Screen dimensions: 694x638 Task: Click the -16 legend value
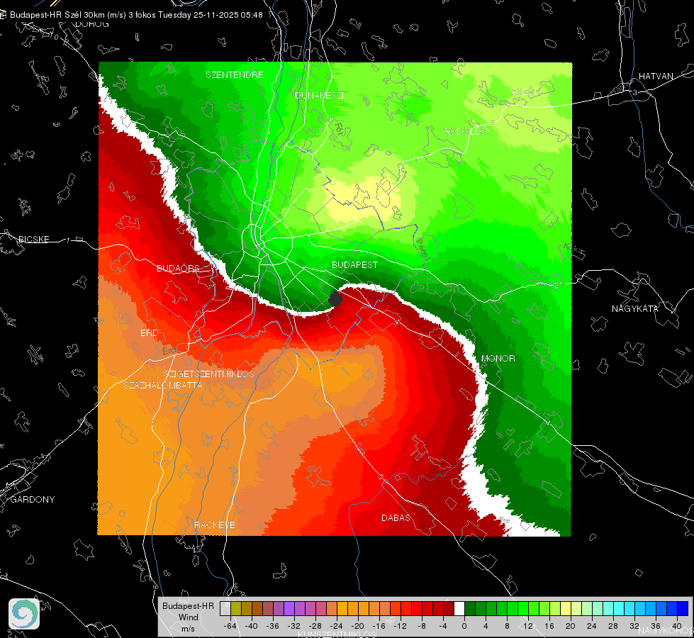[379, 626]
